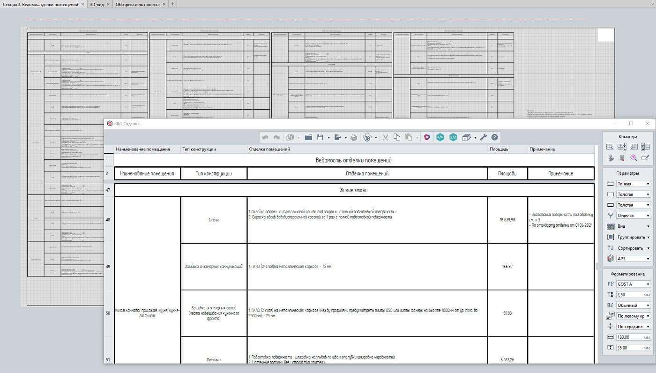
Task: Open the Обычный font style dropdown
Action: [x=634, y=305]
